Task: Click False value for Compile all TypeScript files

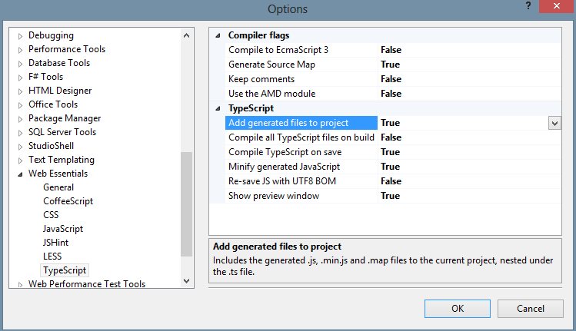Action: [391, 137]
